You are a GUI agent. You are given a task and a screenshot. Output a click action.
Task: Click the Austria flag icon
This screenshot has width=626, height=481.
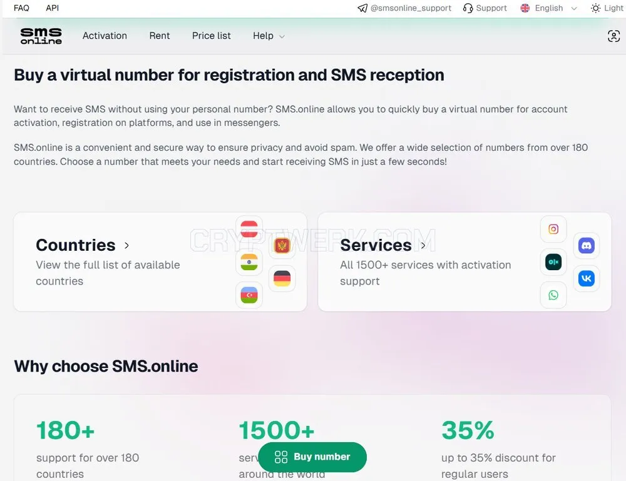[x=249, y=229]
